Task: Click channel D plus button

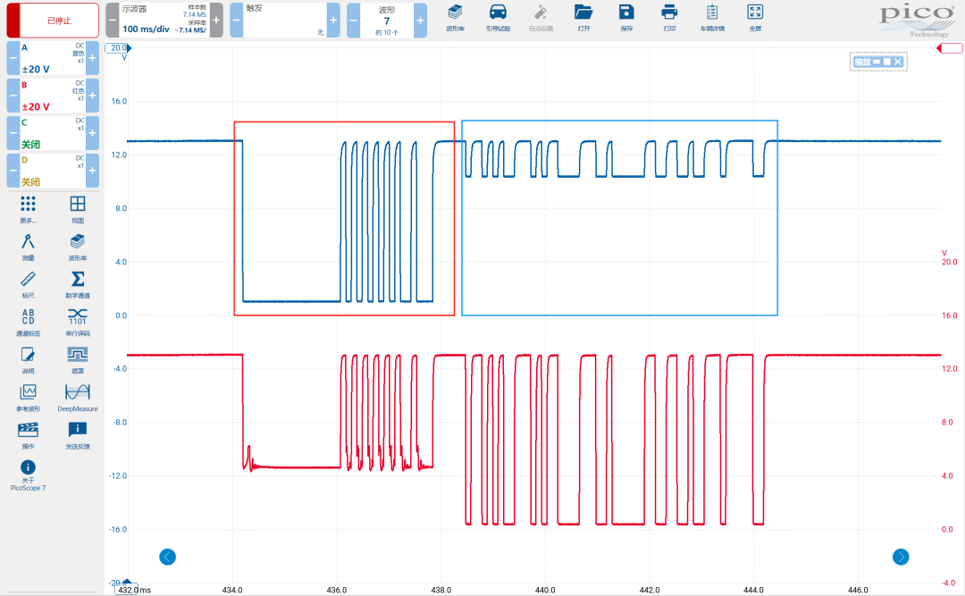Action: tap(92, 172)
